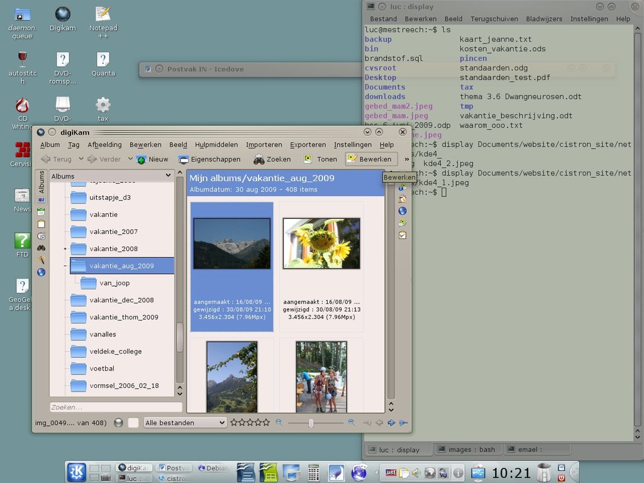Viewport: 644px width, 483px height.
Task: Open the binoculars search sidebar tab
Action: [x=41, y=248]
